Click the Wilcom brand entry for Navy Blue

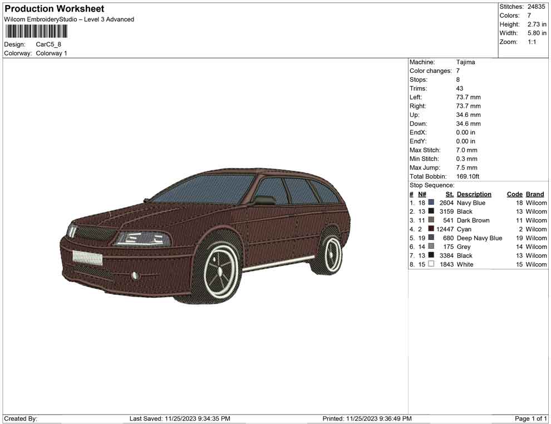535,203
